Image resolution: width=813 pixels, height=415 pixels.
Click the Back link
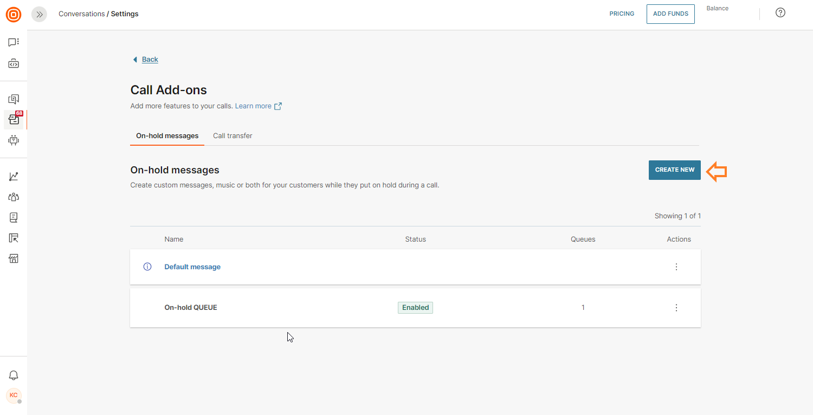[150, 60]
